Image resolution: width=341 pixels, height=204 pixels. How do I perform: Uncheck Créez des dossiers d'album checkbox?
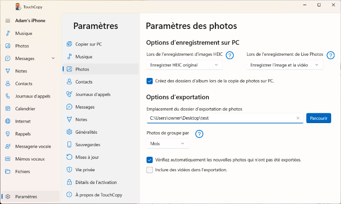[150, 81]
